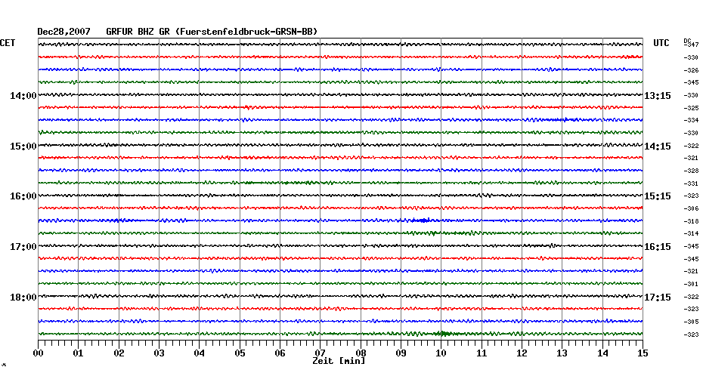703x373 pixels.
Task: Click the station title "GRFUR BHZ GR (Fuerstenfeldbruck-GRSN-BB)"
Action: 212,32
